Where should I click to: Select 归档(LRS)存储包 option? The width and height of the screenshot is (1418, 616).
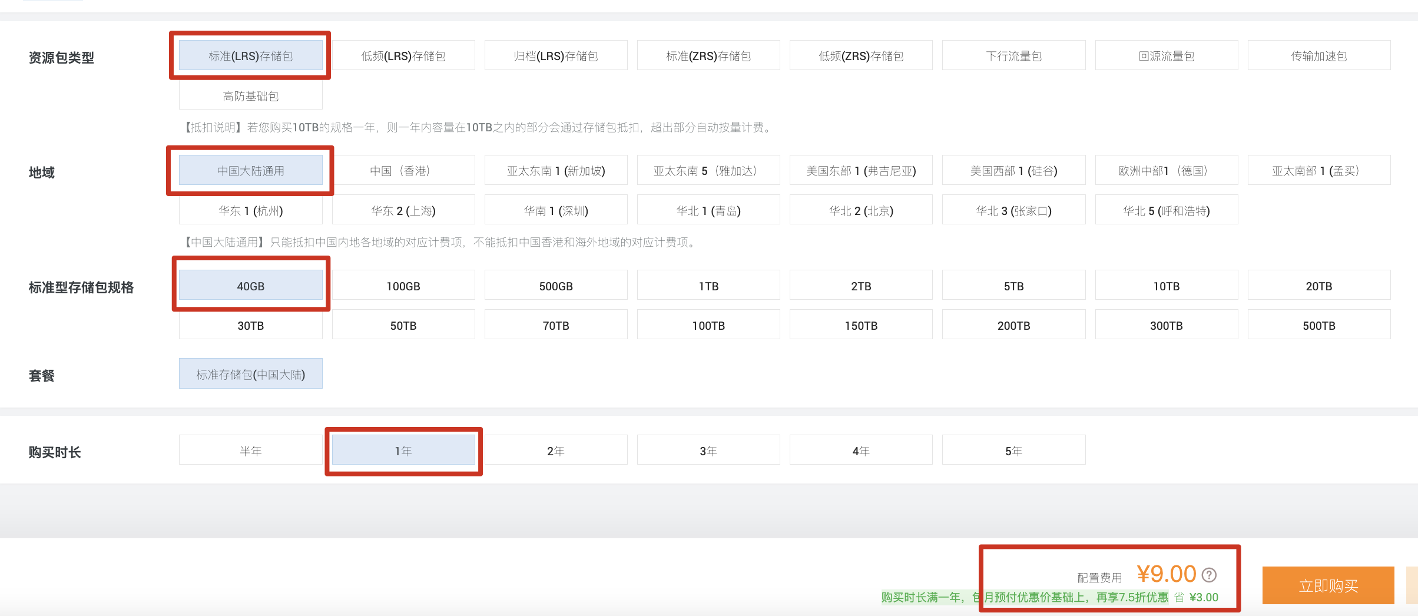556,56
